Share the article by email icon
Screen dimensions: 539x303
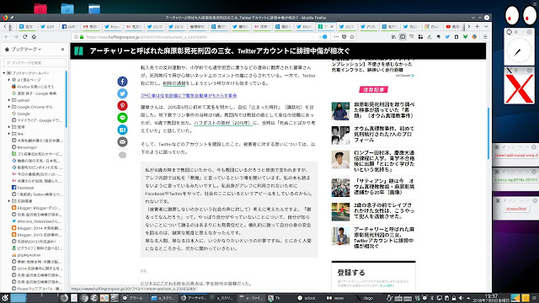pos(122,142)
